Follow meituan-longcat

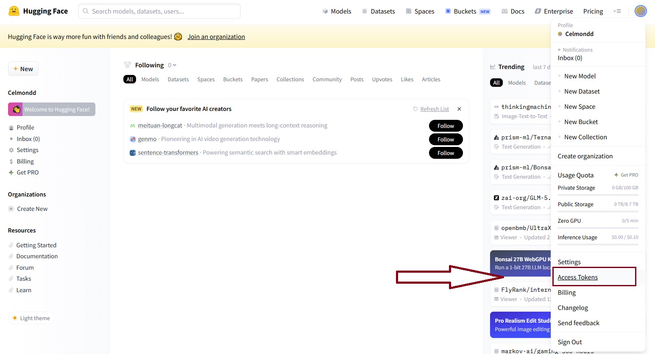446,126
